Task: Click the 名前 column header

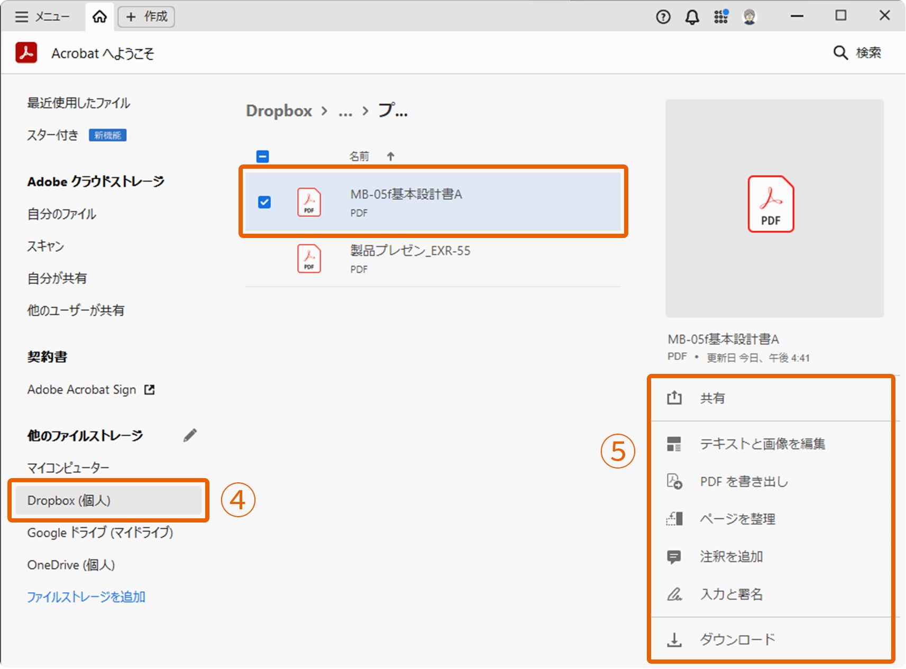Action: 359,157
